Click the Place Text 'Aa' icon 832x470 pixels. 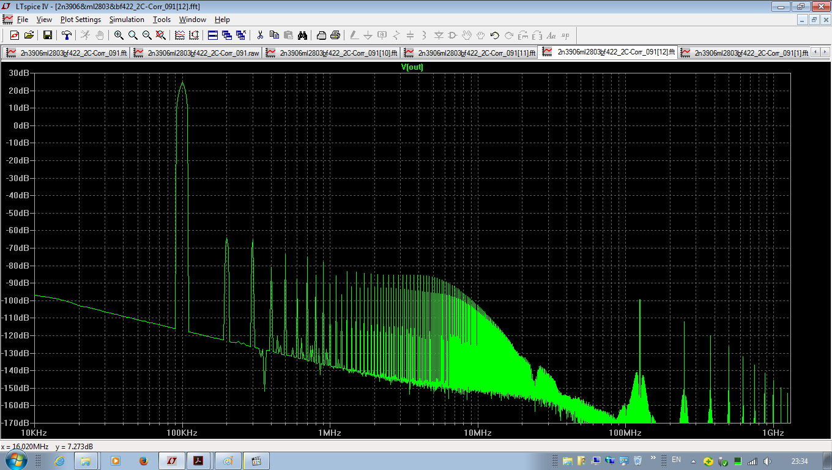point(551,35)
